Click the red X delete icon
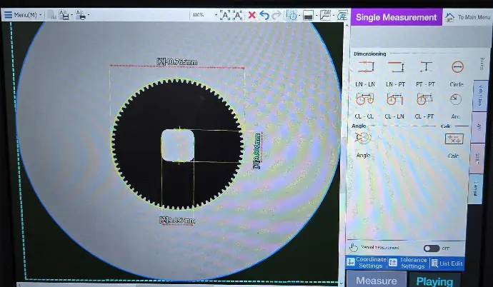The width and height of the screenshot is (493, 287). (252, 15)
